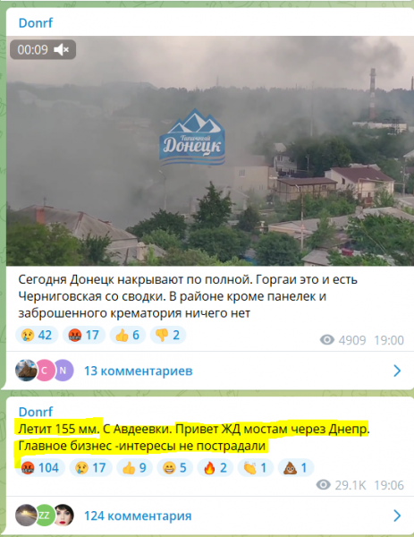Expand the 124 комментария thread arrow
The image size is (414, 537).
click(x=397, y=516)
